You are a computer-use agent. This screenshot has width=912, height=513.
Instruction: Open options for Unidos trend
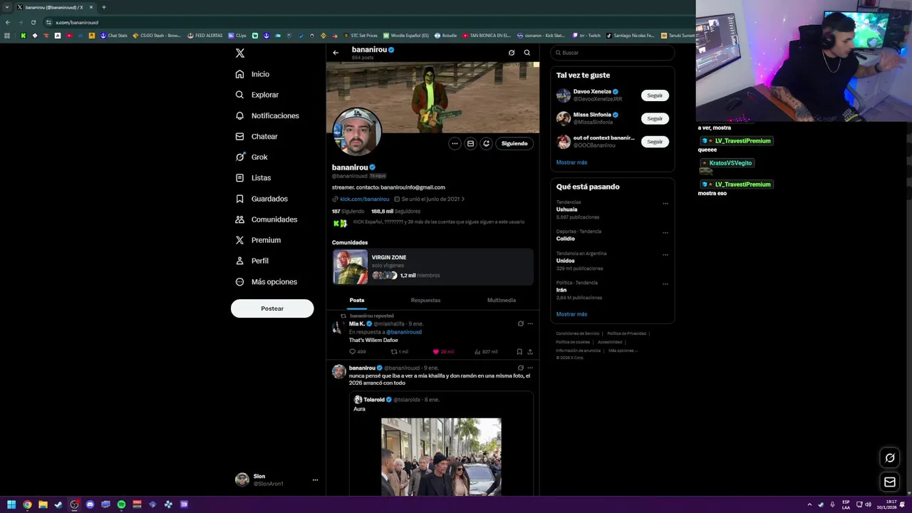tap(665, 254)
